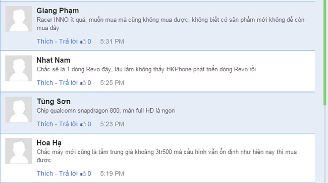The width and height of the screenshot is (328, 183).
Task: Click Thích on Giang Phạm's comment
Action: [45, 41]
